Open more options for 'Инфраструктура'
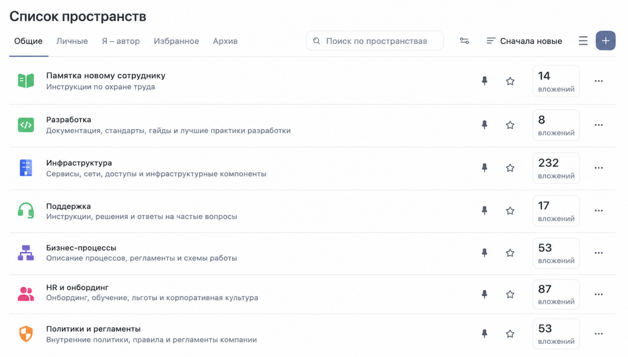This screenshot has width=628, height=357. 599,168
